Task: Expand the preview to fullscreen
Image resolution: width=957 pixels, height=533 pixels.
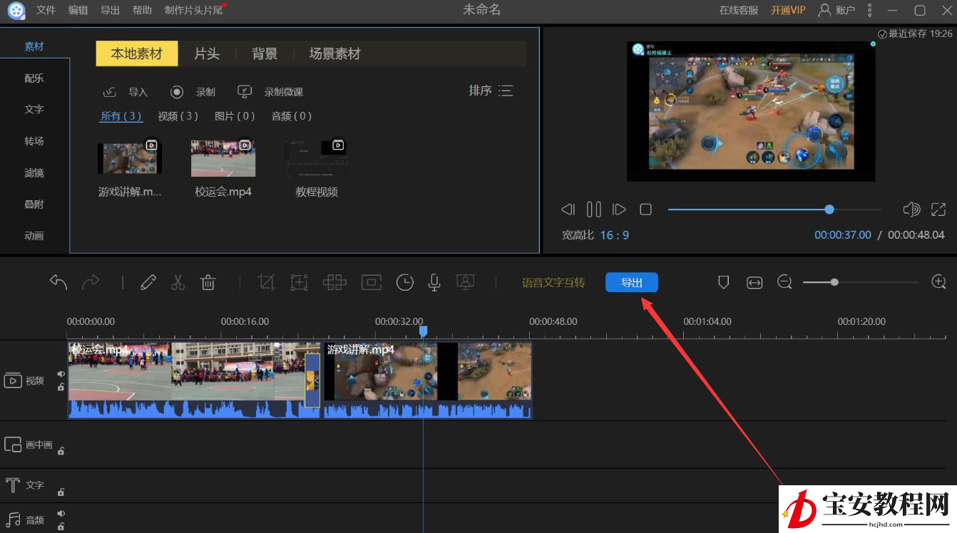Action: (x=938, y=209)
